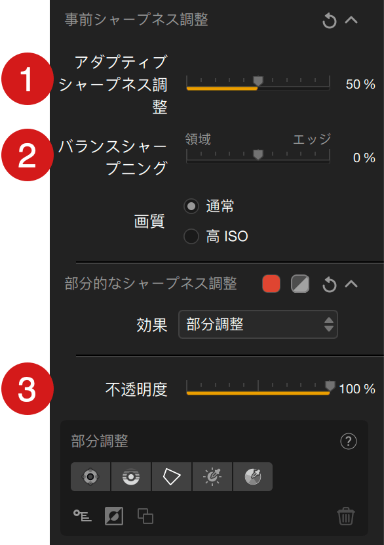Viewport: 384px width, 545px height.
Task: Select the 通常 image quality option
Action: pyautogui.click(x=191, y=206)
